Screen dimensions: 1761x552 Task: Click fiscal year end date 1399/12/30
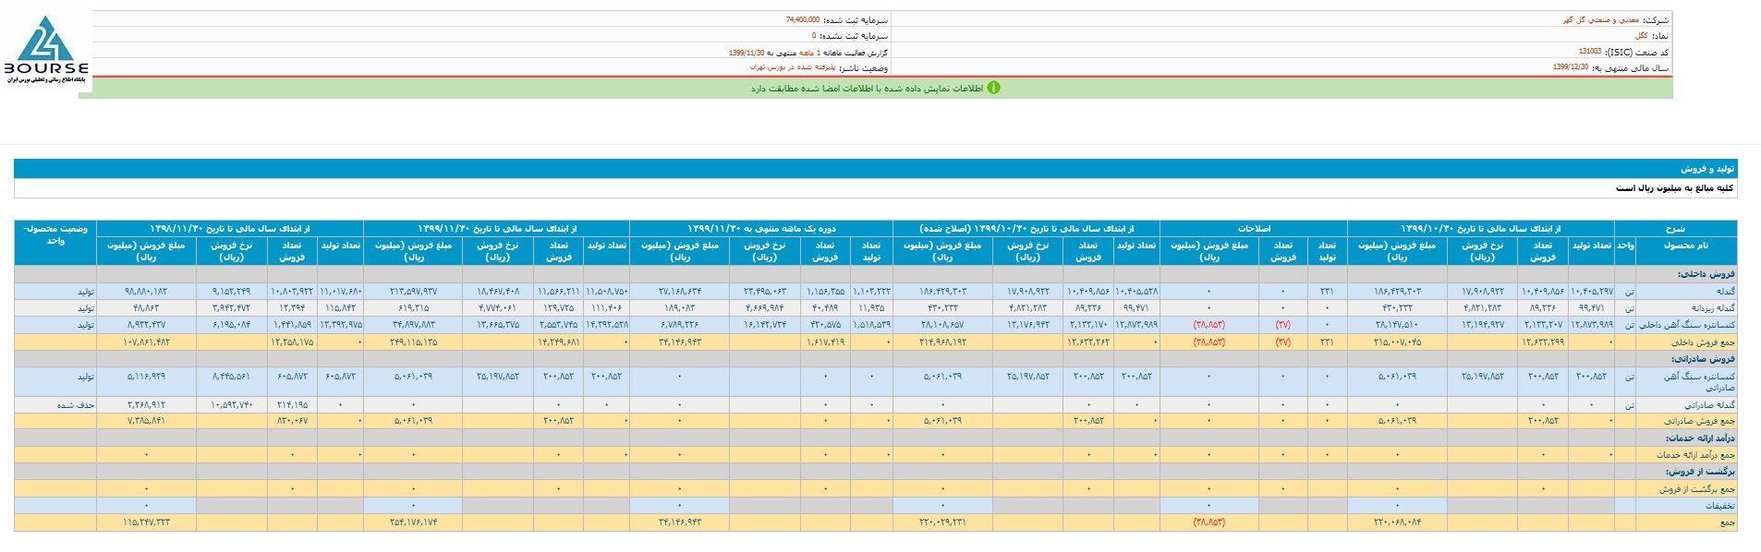click(x=1571, y=67)
